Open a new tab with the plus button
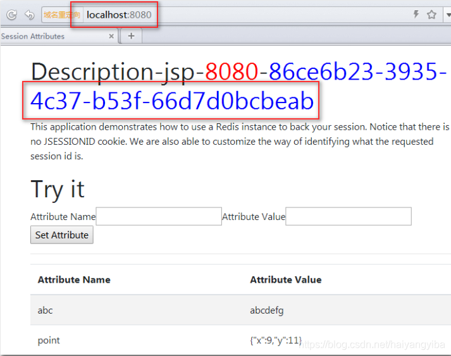 click(131, 36)
